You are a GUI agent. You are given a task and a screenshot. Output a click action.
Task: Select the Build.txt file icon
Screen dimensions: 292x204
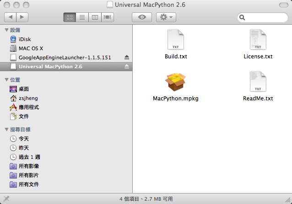176,39
